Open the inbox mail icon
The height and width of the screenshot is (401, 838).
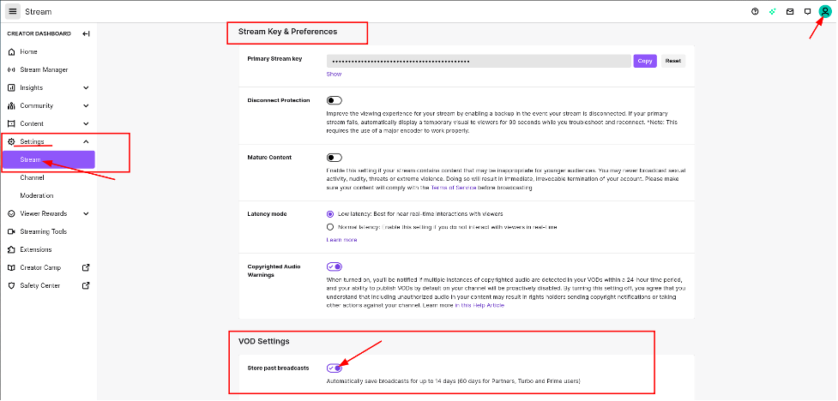[790, 11]
